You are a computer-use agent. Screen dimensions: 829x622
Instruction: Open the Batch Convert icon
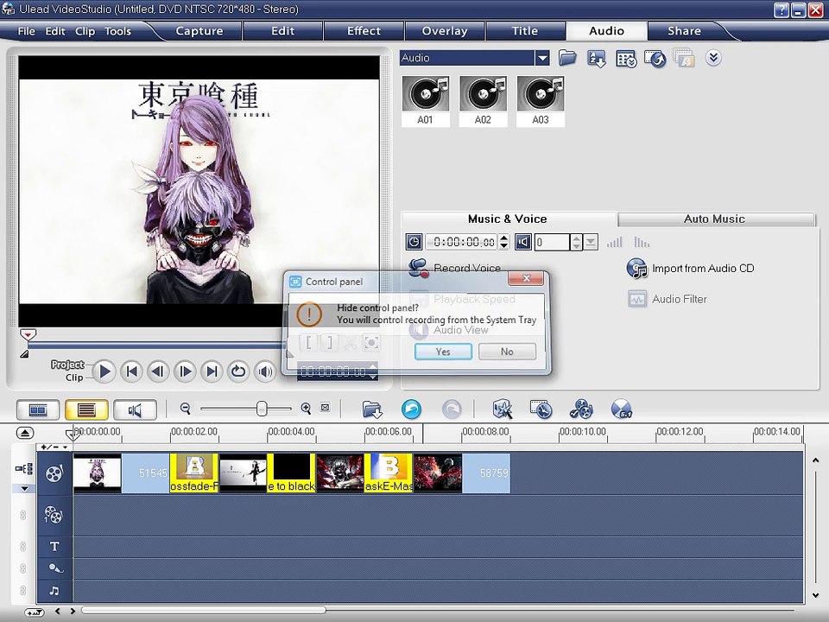(x=541, y=409)
